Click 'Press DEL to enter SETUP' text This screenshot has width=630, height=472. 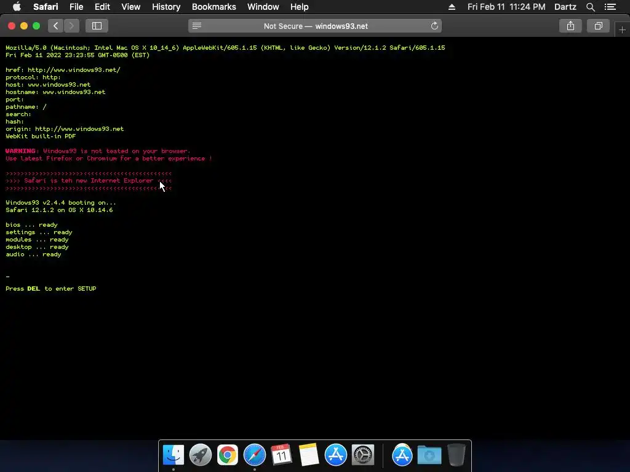coord(51,289)
